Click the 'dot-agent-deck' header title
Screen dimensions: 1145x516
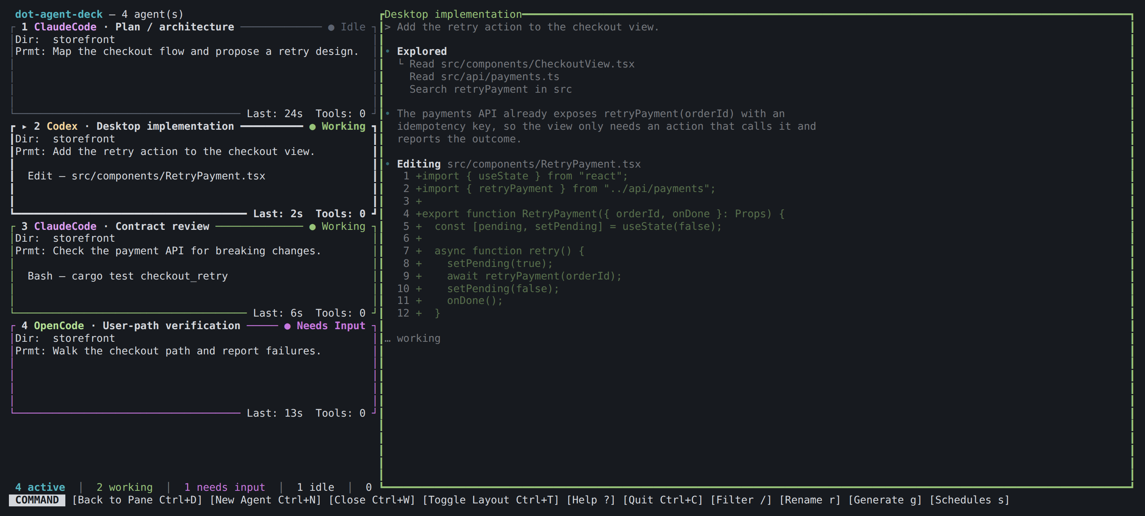click(x=59, y=14)
